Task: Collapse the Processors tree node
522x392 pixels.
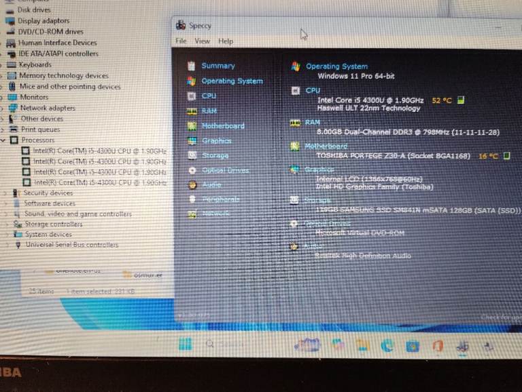Action: [4, 140]
